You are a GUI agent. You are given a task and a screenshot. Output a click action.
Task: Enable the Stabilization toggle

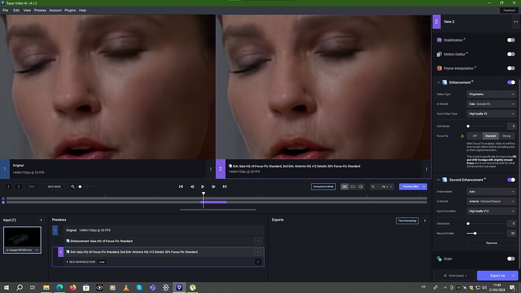click(x=511, y=40)
